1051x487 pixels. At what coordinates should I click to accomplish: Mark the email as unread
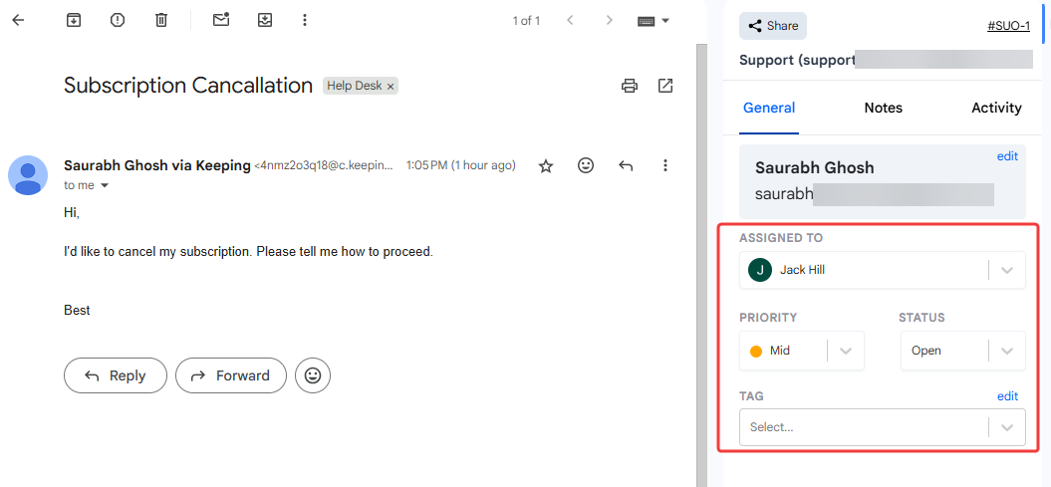coord(221,20)
